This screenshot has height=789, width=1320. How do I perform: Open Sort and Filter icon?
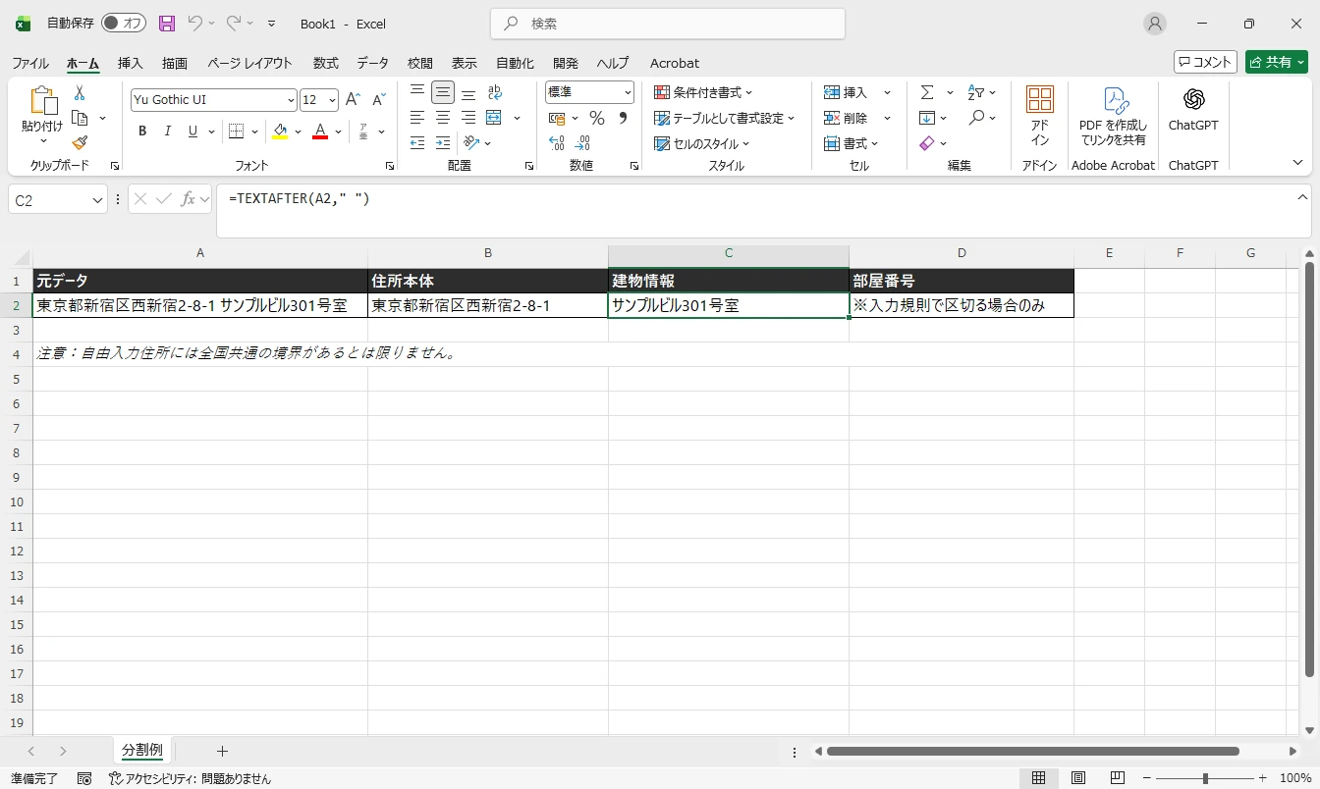pyautogui.click(x=976, y=92)
